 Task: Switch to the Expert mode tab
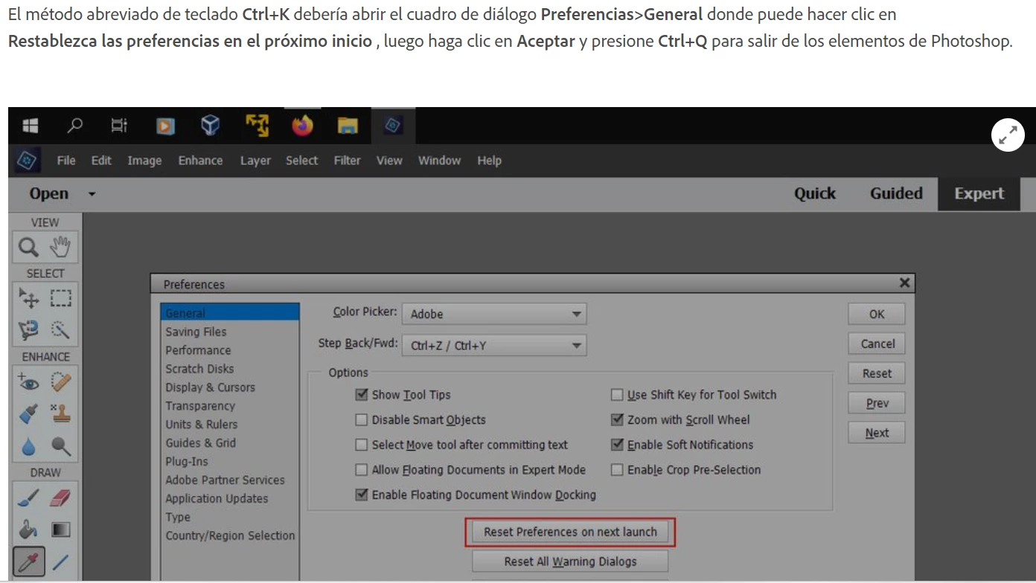pyautogui.click(x=979, y=193)
